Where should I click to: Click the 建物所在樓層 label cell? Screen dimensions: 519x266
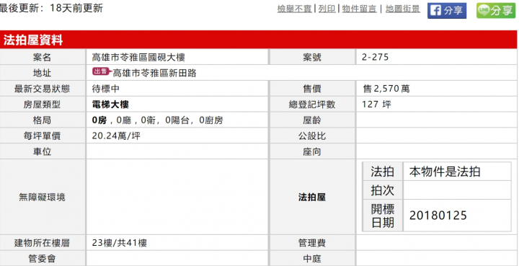(x=43, y=243)
